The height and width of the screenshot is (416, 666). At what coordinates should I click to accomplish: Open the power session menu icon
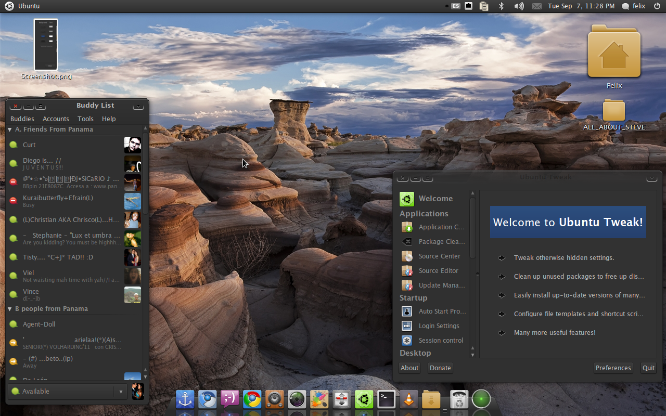click(657, 6)
